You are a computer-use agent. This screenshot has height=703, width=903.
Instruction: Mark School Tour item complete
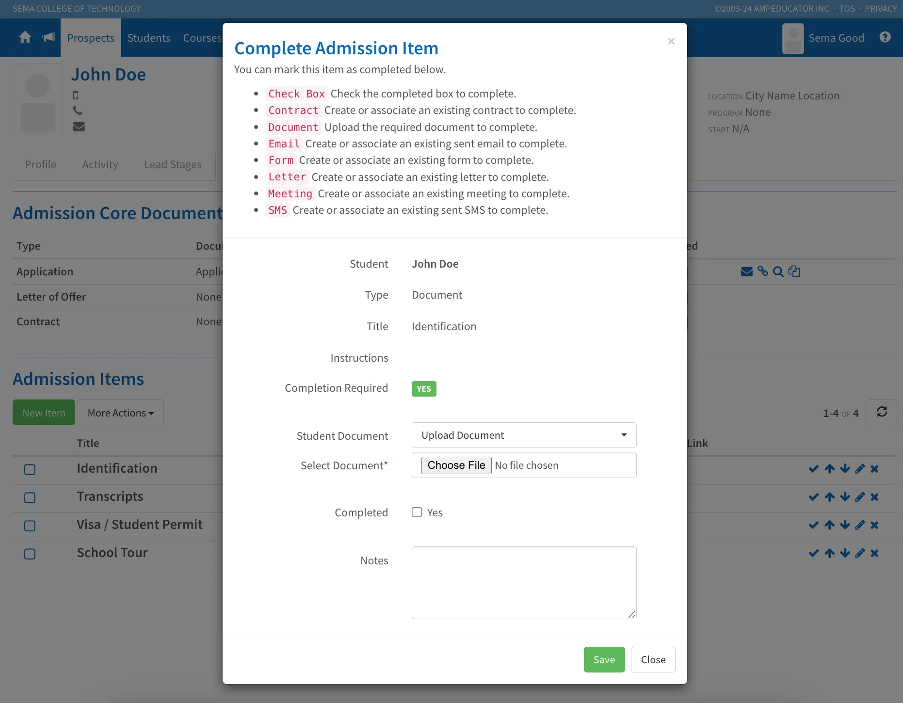(x=814, y=553)
